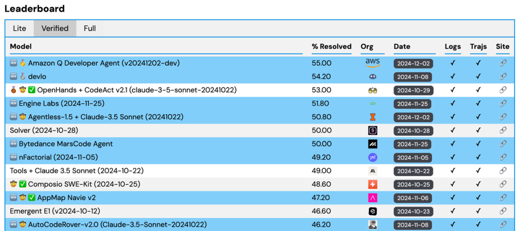520x231 pixels.
Task: Select Solver (2024-10-28) model name
Action: tap(44, 131)
